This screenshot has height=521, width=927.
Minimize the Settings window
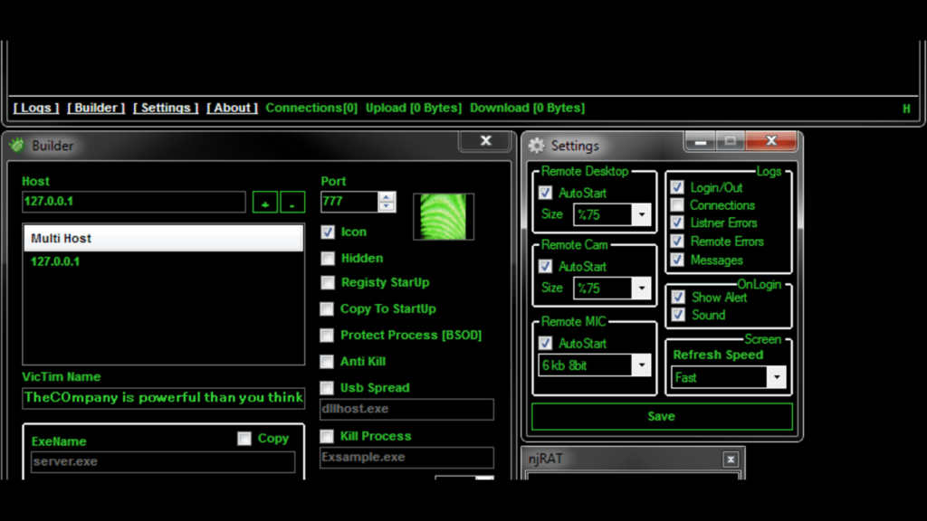(x=702, y=141)
